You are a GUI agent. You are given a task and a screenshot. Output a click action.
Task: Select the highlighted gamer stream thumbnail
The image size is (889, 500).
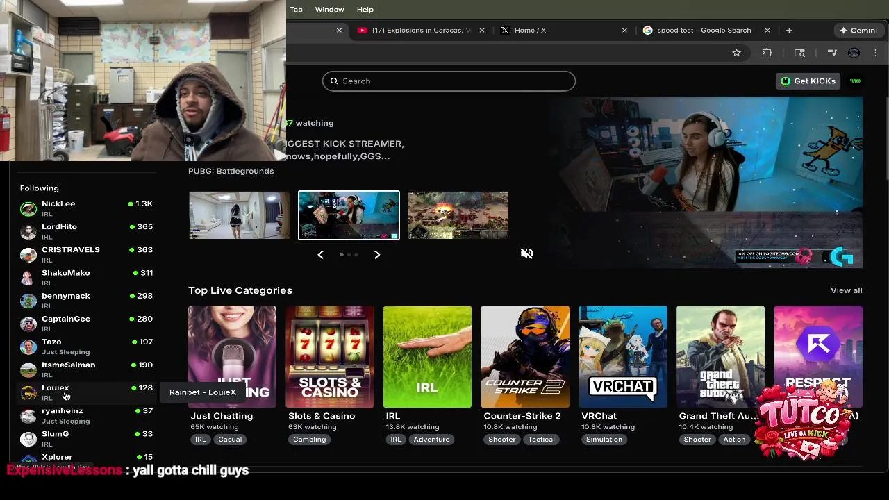[349, 215]
